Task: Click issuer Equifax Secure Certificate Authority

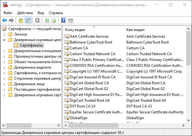Action: [x=155, y=112]
